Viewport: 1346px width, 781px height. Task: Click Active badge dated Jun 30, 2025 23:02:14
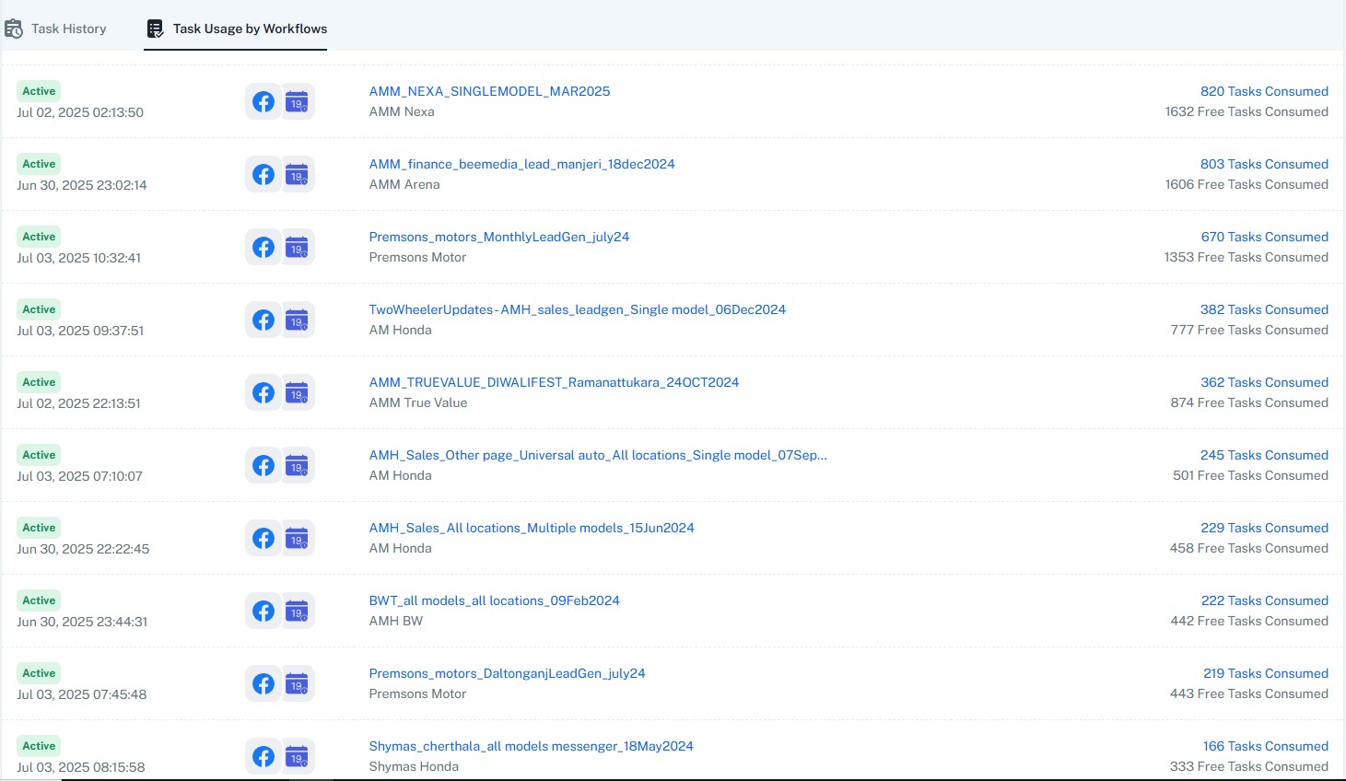pos(39,164)
